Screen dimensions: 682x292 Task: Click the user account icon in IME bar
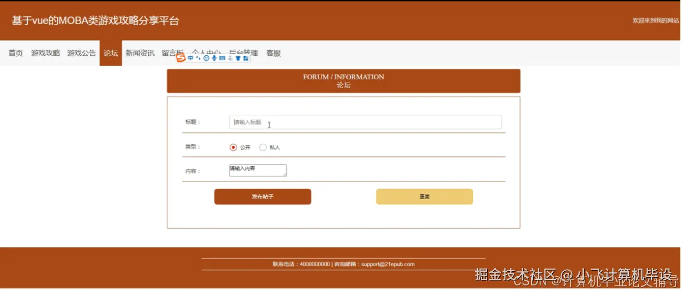point(230,58)
